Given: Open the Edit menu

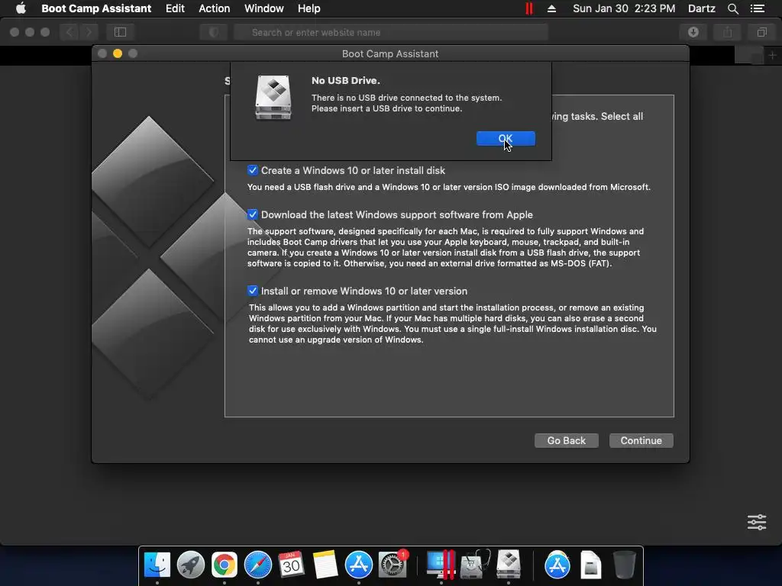Looking at the screenshot, I should (x=175, y=8).
